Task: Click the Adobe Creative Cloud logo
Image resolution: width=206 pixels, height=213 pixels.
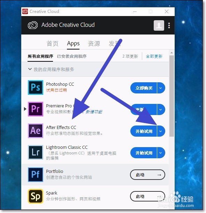Action: pos(33,25)
